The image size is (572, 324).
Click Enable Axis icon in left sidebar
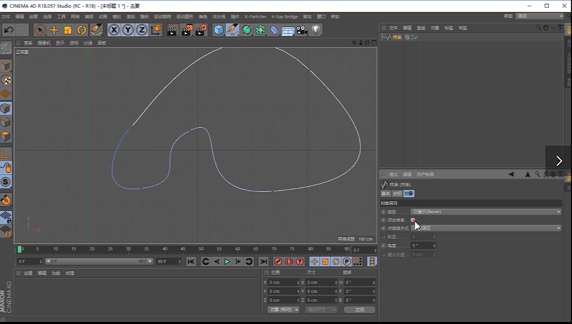click(x=5, y=154)
